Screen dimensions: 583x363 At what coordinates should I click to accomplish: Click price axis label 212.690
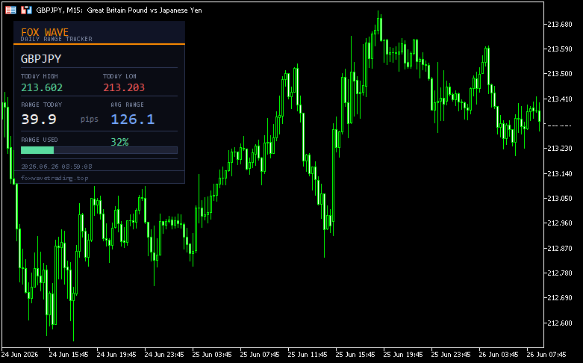(560, 298)
